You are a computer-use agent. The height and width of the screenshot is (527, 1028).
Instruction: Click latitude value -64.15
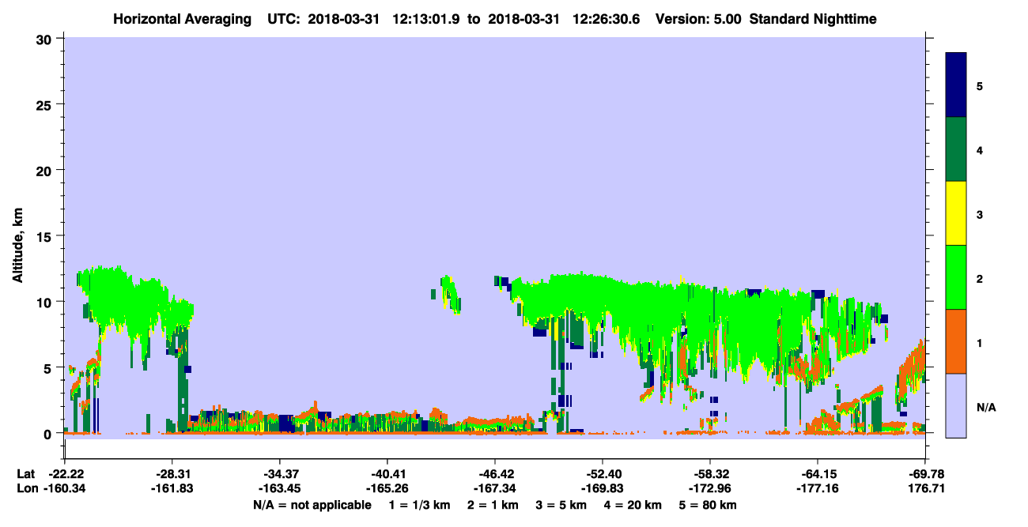click(817, 474)
